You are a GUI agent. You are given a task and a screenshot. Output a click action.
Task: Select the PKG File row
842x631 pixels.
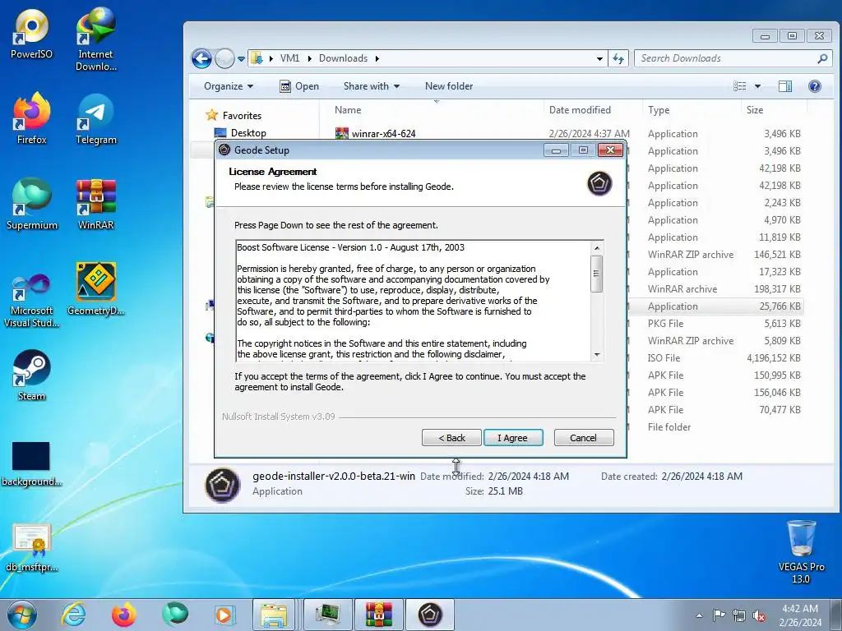(x=717, y=324)
